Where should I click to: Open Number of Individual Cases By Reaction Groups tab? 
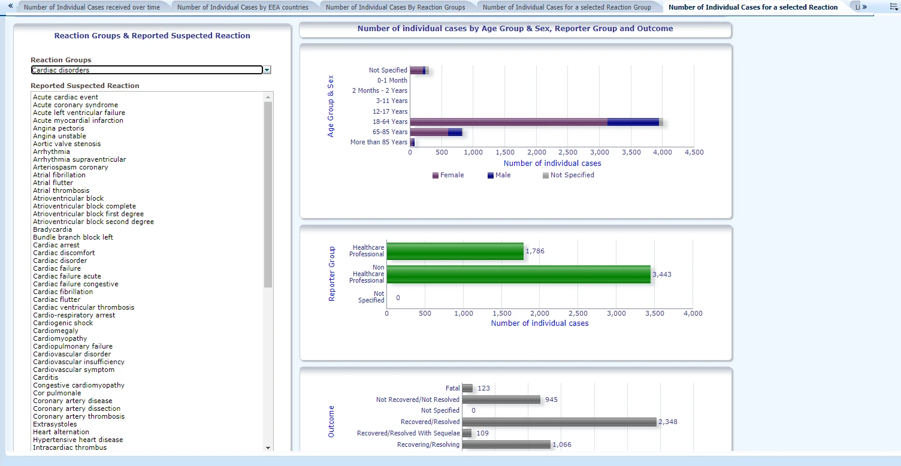(x=395, y=7)
